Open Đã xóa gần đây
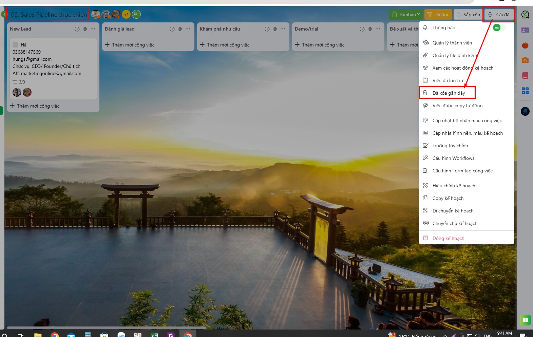 [467, 93]
